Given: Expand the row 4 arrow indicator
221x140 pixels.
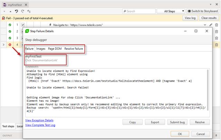Looking at the screenshot, I should 3,45.
